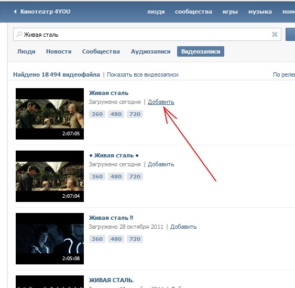Open the Сообщества search tab
295x288 pixels.
[x=101, y=51]
